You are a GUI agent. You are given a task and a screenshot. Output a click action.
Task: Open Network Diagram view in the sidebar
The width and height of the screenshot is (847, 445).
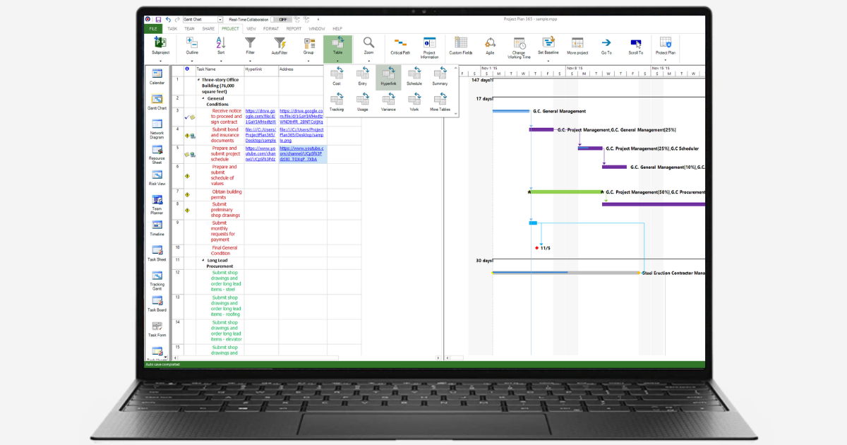157,128
